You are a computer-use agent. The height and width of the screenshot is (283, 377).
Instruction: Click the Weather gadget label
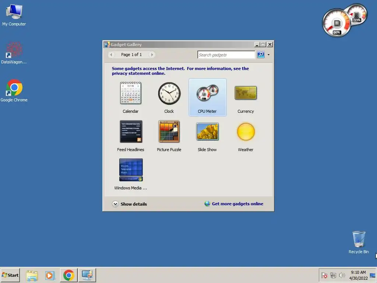[246, 150]
